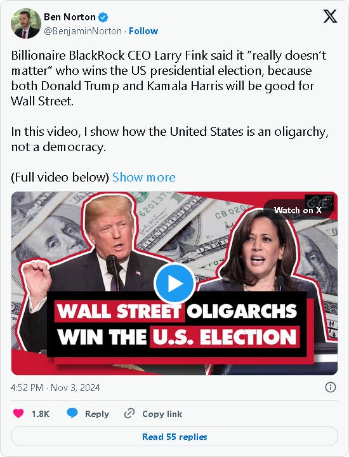Click the copy link chain icon

[129, 413]
